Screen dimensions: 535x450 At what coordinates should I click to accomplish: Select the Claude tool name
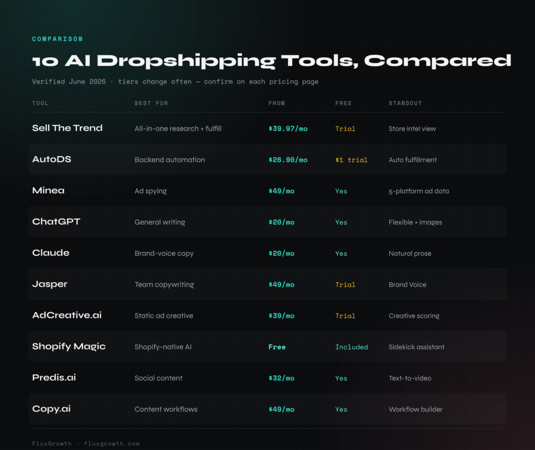pos(51,253)
